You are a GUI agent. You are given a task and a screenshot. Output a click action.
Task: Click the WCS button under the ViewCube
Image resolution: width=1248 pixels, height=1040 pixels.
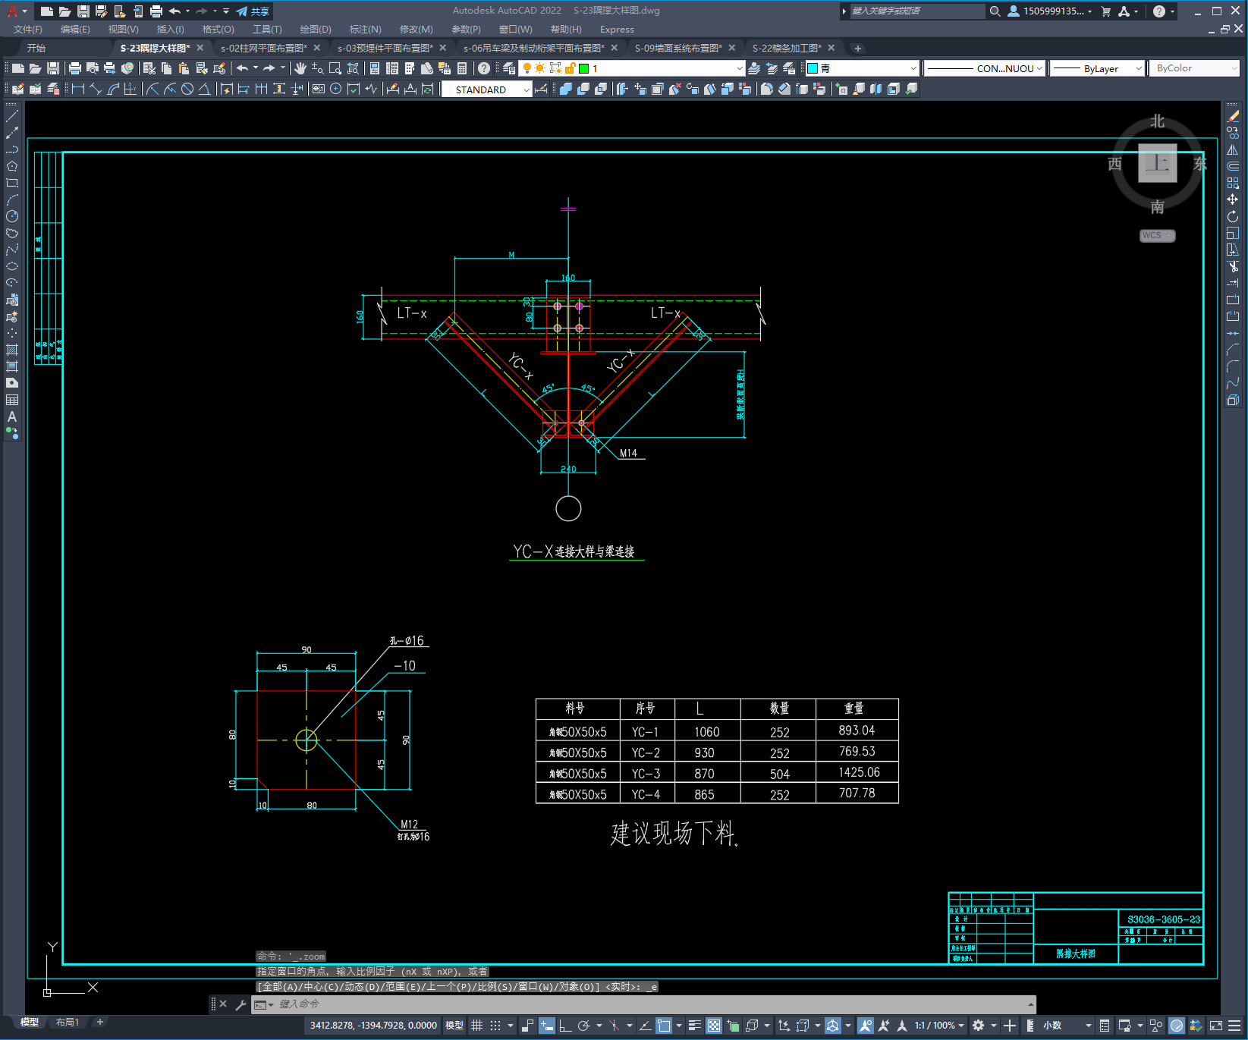1157,235
